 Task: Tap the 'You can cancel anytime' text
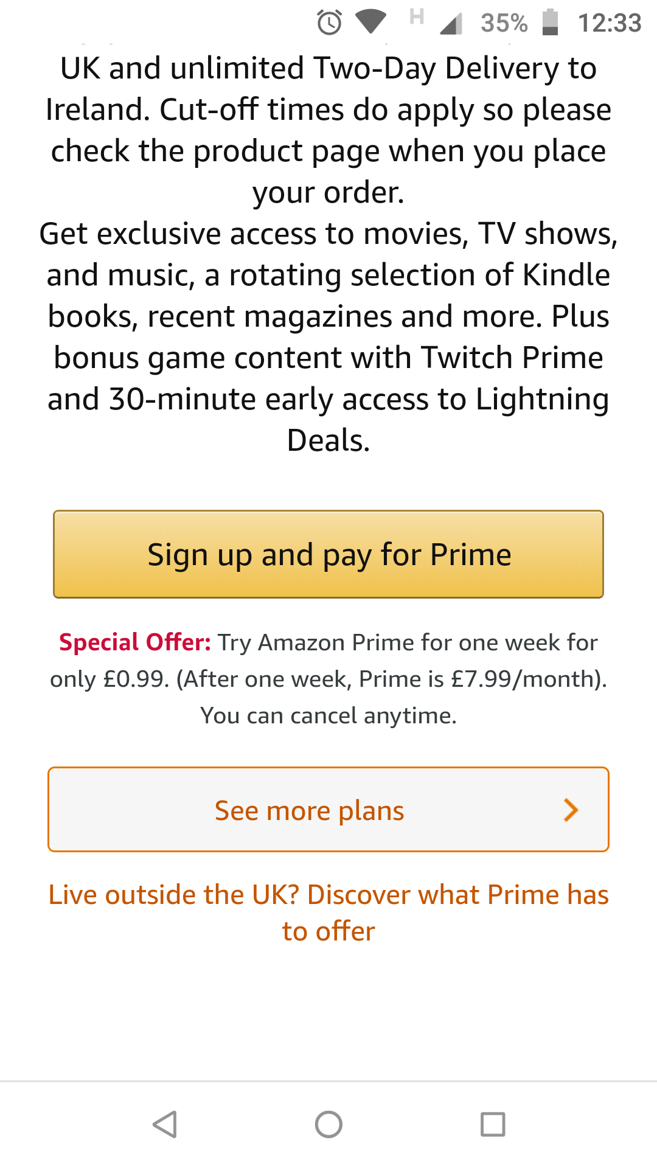328,715
